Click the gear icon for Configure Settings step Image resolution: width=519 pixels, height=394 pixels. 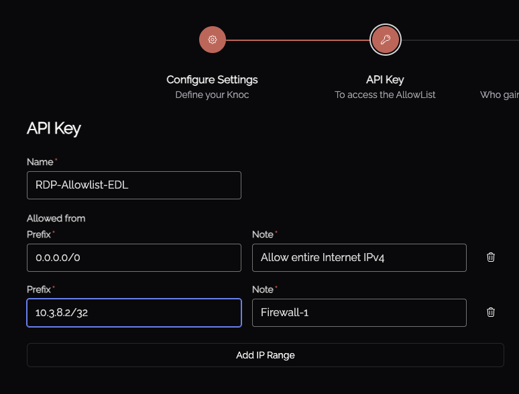213,40
